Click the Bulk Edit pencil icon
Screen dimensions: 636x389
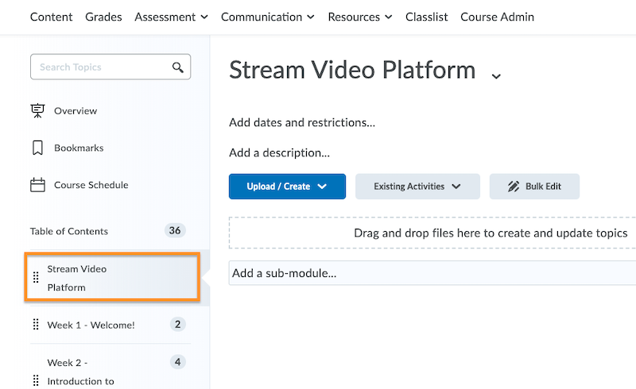point(514,187)
